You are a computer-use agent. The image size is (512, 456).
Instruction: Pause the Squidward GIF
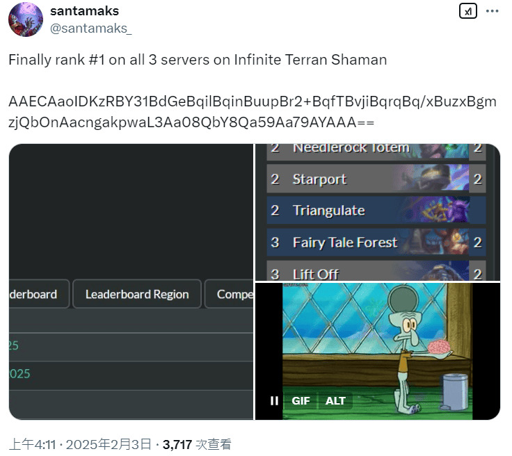coord(274,400)
